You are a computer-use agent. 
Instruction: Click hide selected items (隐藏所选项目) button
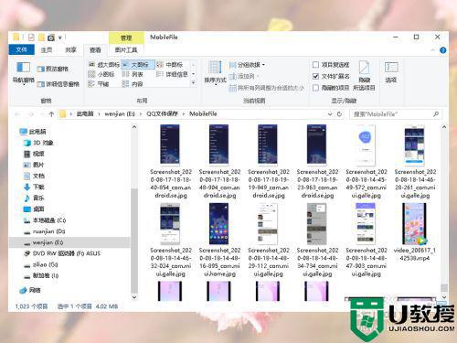coord(365,76)
